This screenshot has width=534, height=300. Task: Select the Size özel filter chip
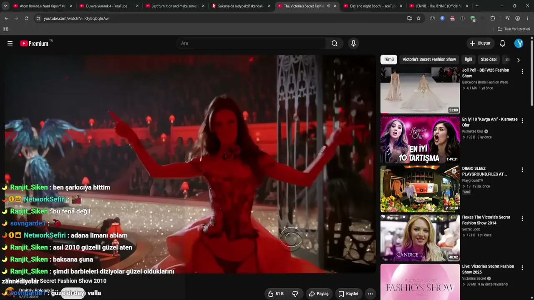[x=489, y=60]
